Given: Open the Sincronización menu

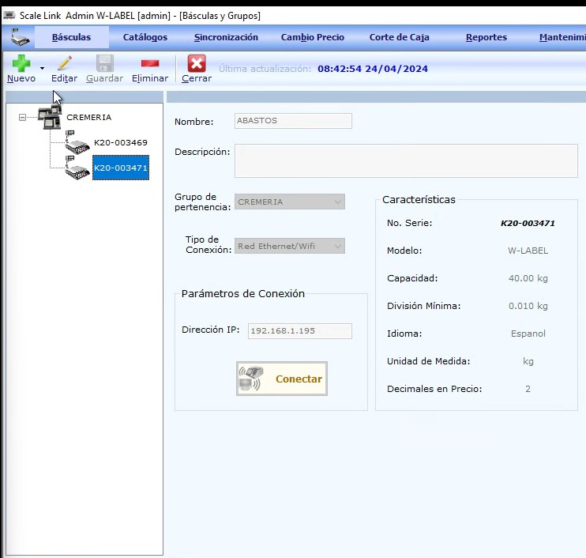Looking at the screenshot, I should coord(226,37).
